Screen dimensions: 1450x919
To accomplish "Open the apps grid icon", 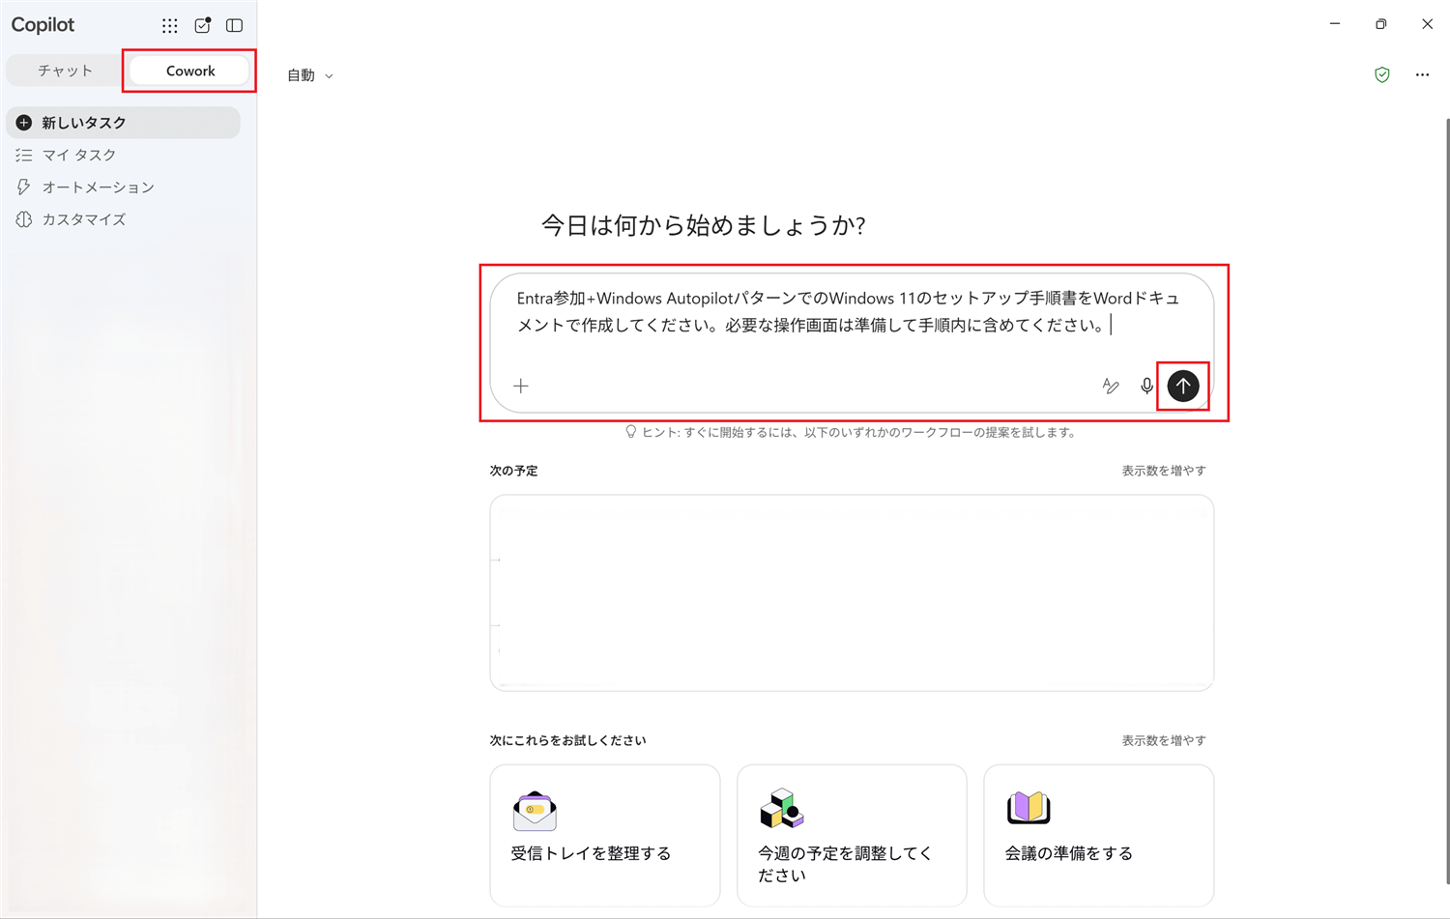I will tap(170, 26).
